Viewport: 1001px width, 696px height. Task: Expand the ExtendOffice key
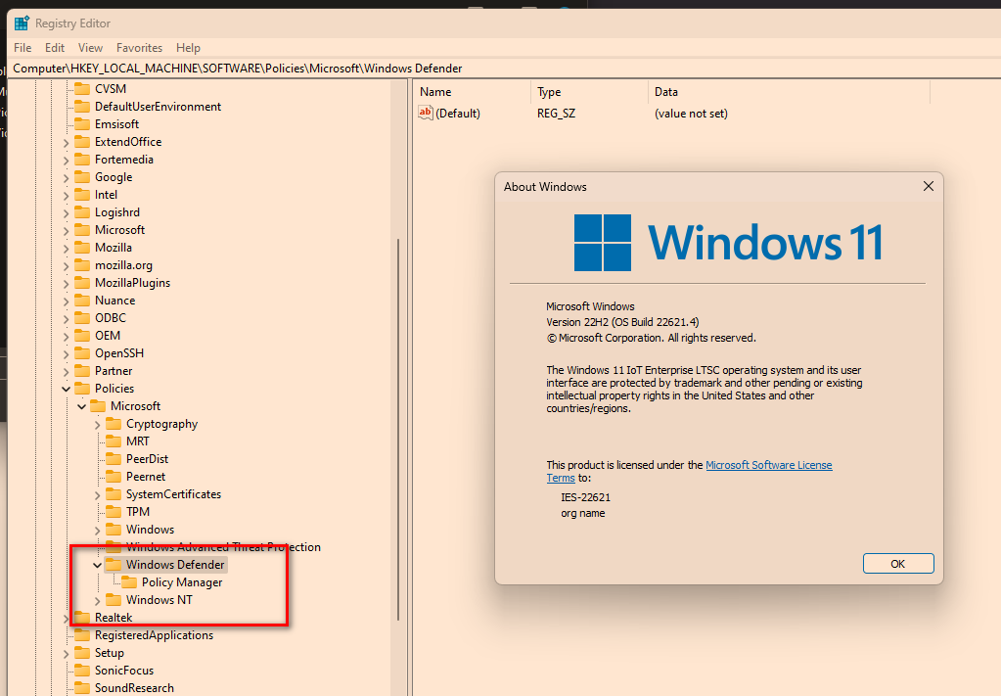click(67, 142)
